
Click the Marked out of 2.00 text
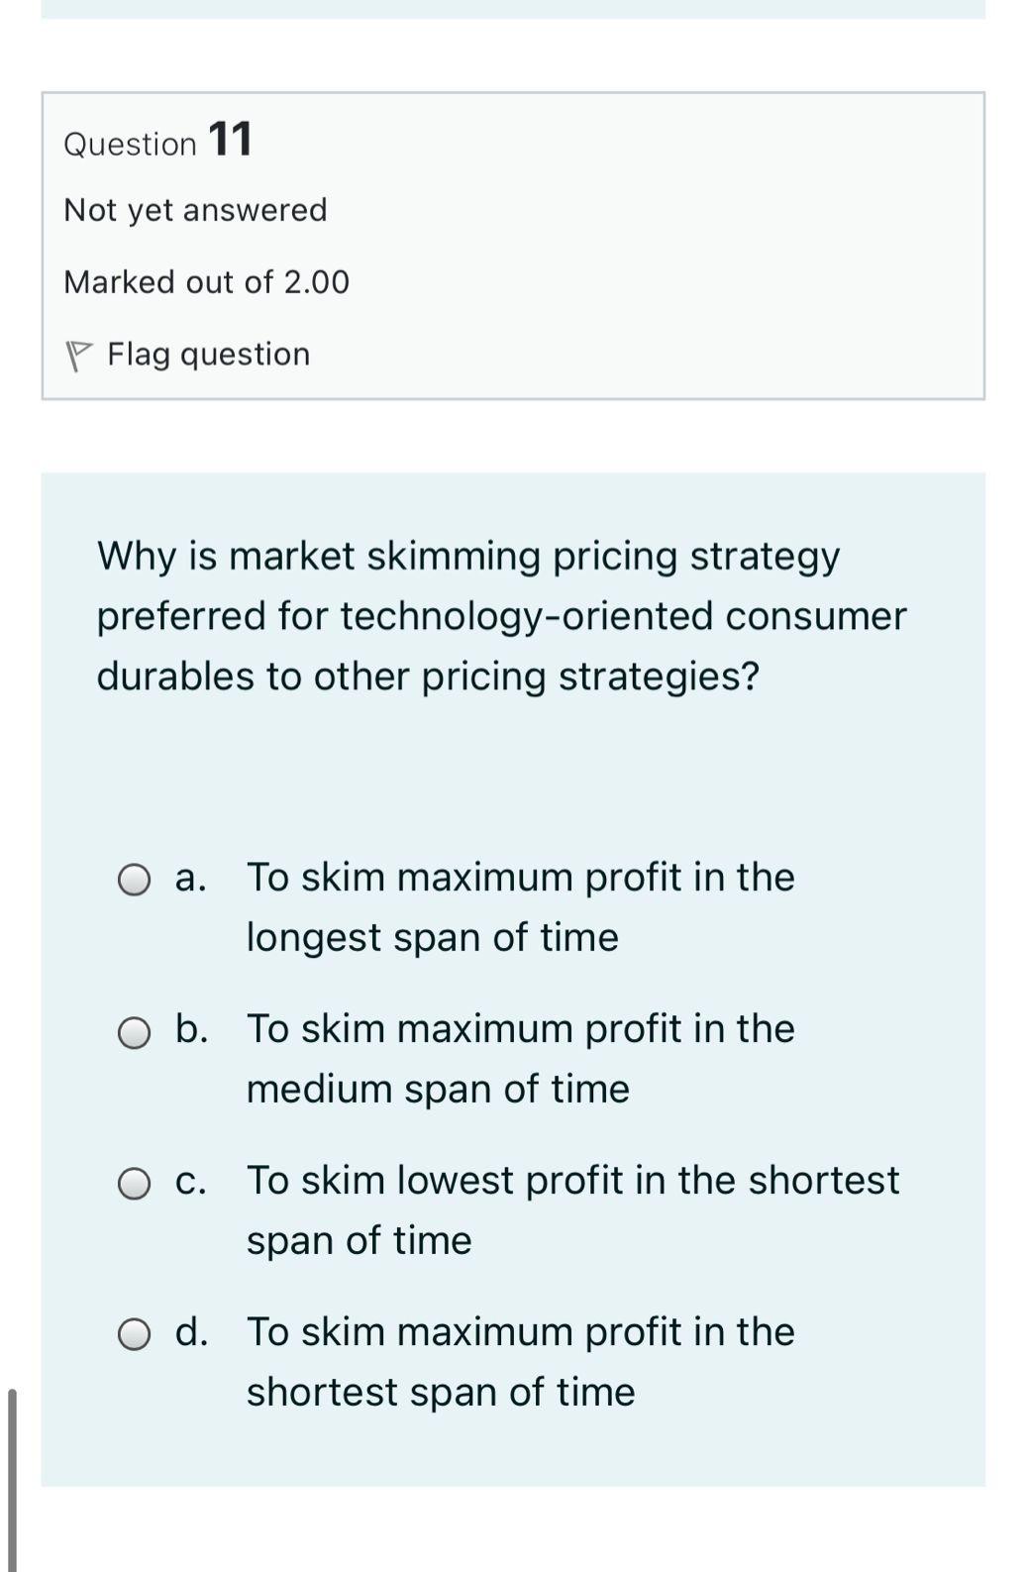tap(206, 281)
